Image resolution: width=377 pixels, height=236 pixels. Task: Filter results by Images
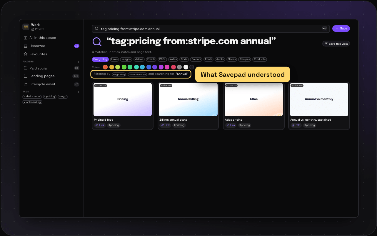[x=126, y=59]
